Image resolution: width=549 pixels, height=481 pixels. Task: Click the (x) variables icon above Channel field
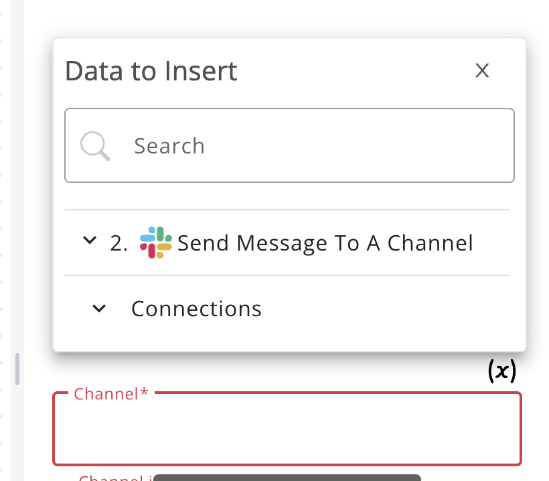(502, 370)
